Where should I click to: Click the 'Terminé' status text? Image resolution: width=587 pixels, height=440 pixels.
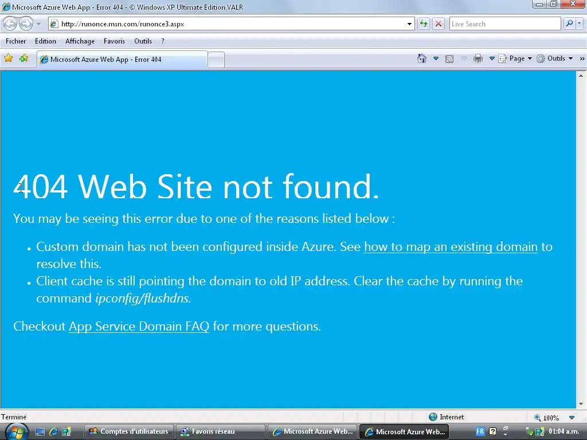[x=14, y=417]
